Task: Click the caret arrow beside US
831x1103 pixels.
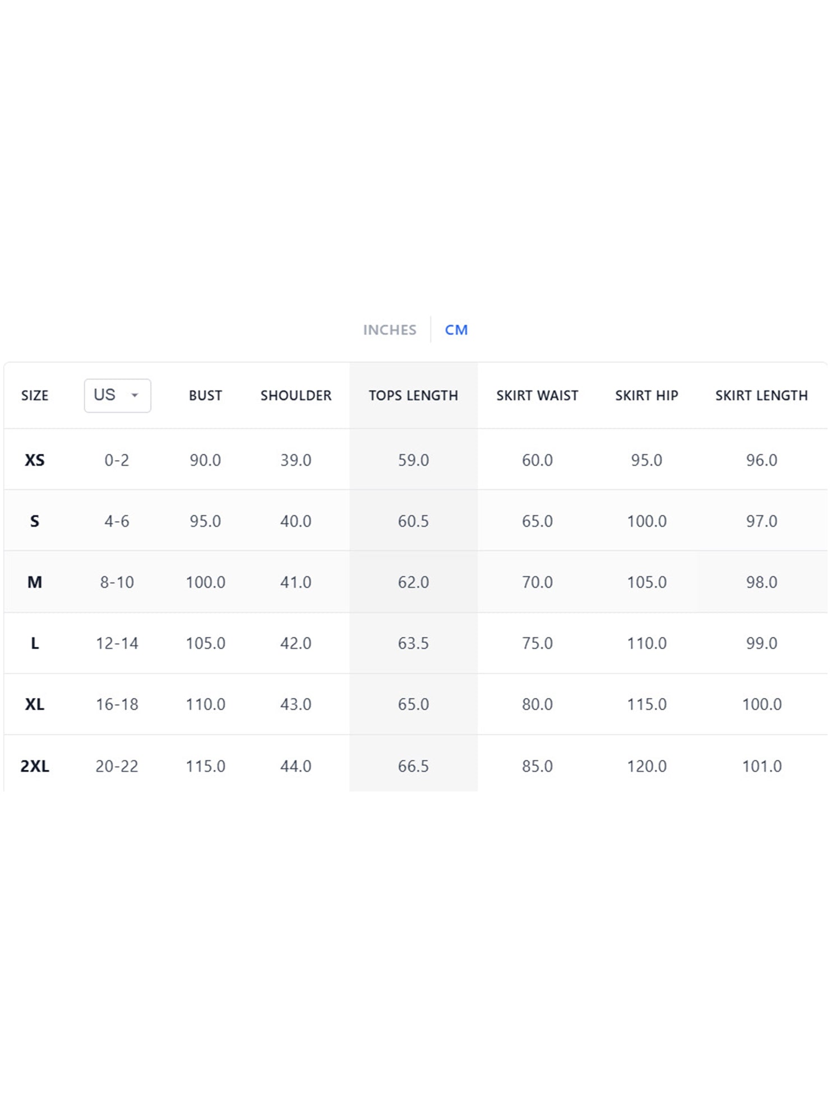Action: 135,396
